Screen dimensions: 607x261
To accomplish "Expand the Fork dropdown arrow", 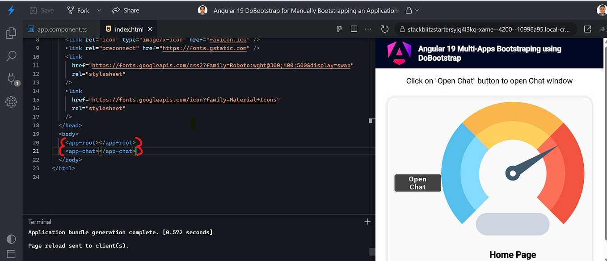I will tap(98, 10).
